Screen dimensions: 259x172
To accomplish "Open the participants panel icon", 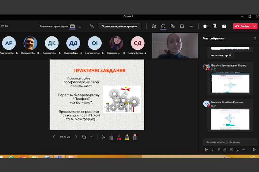I will [x=154, y=26].
